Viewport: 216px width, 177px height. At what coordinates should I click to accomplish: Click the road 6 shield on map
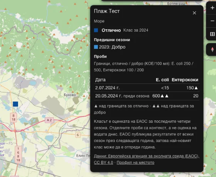pyautogui.click(x=78, y=135)
